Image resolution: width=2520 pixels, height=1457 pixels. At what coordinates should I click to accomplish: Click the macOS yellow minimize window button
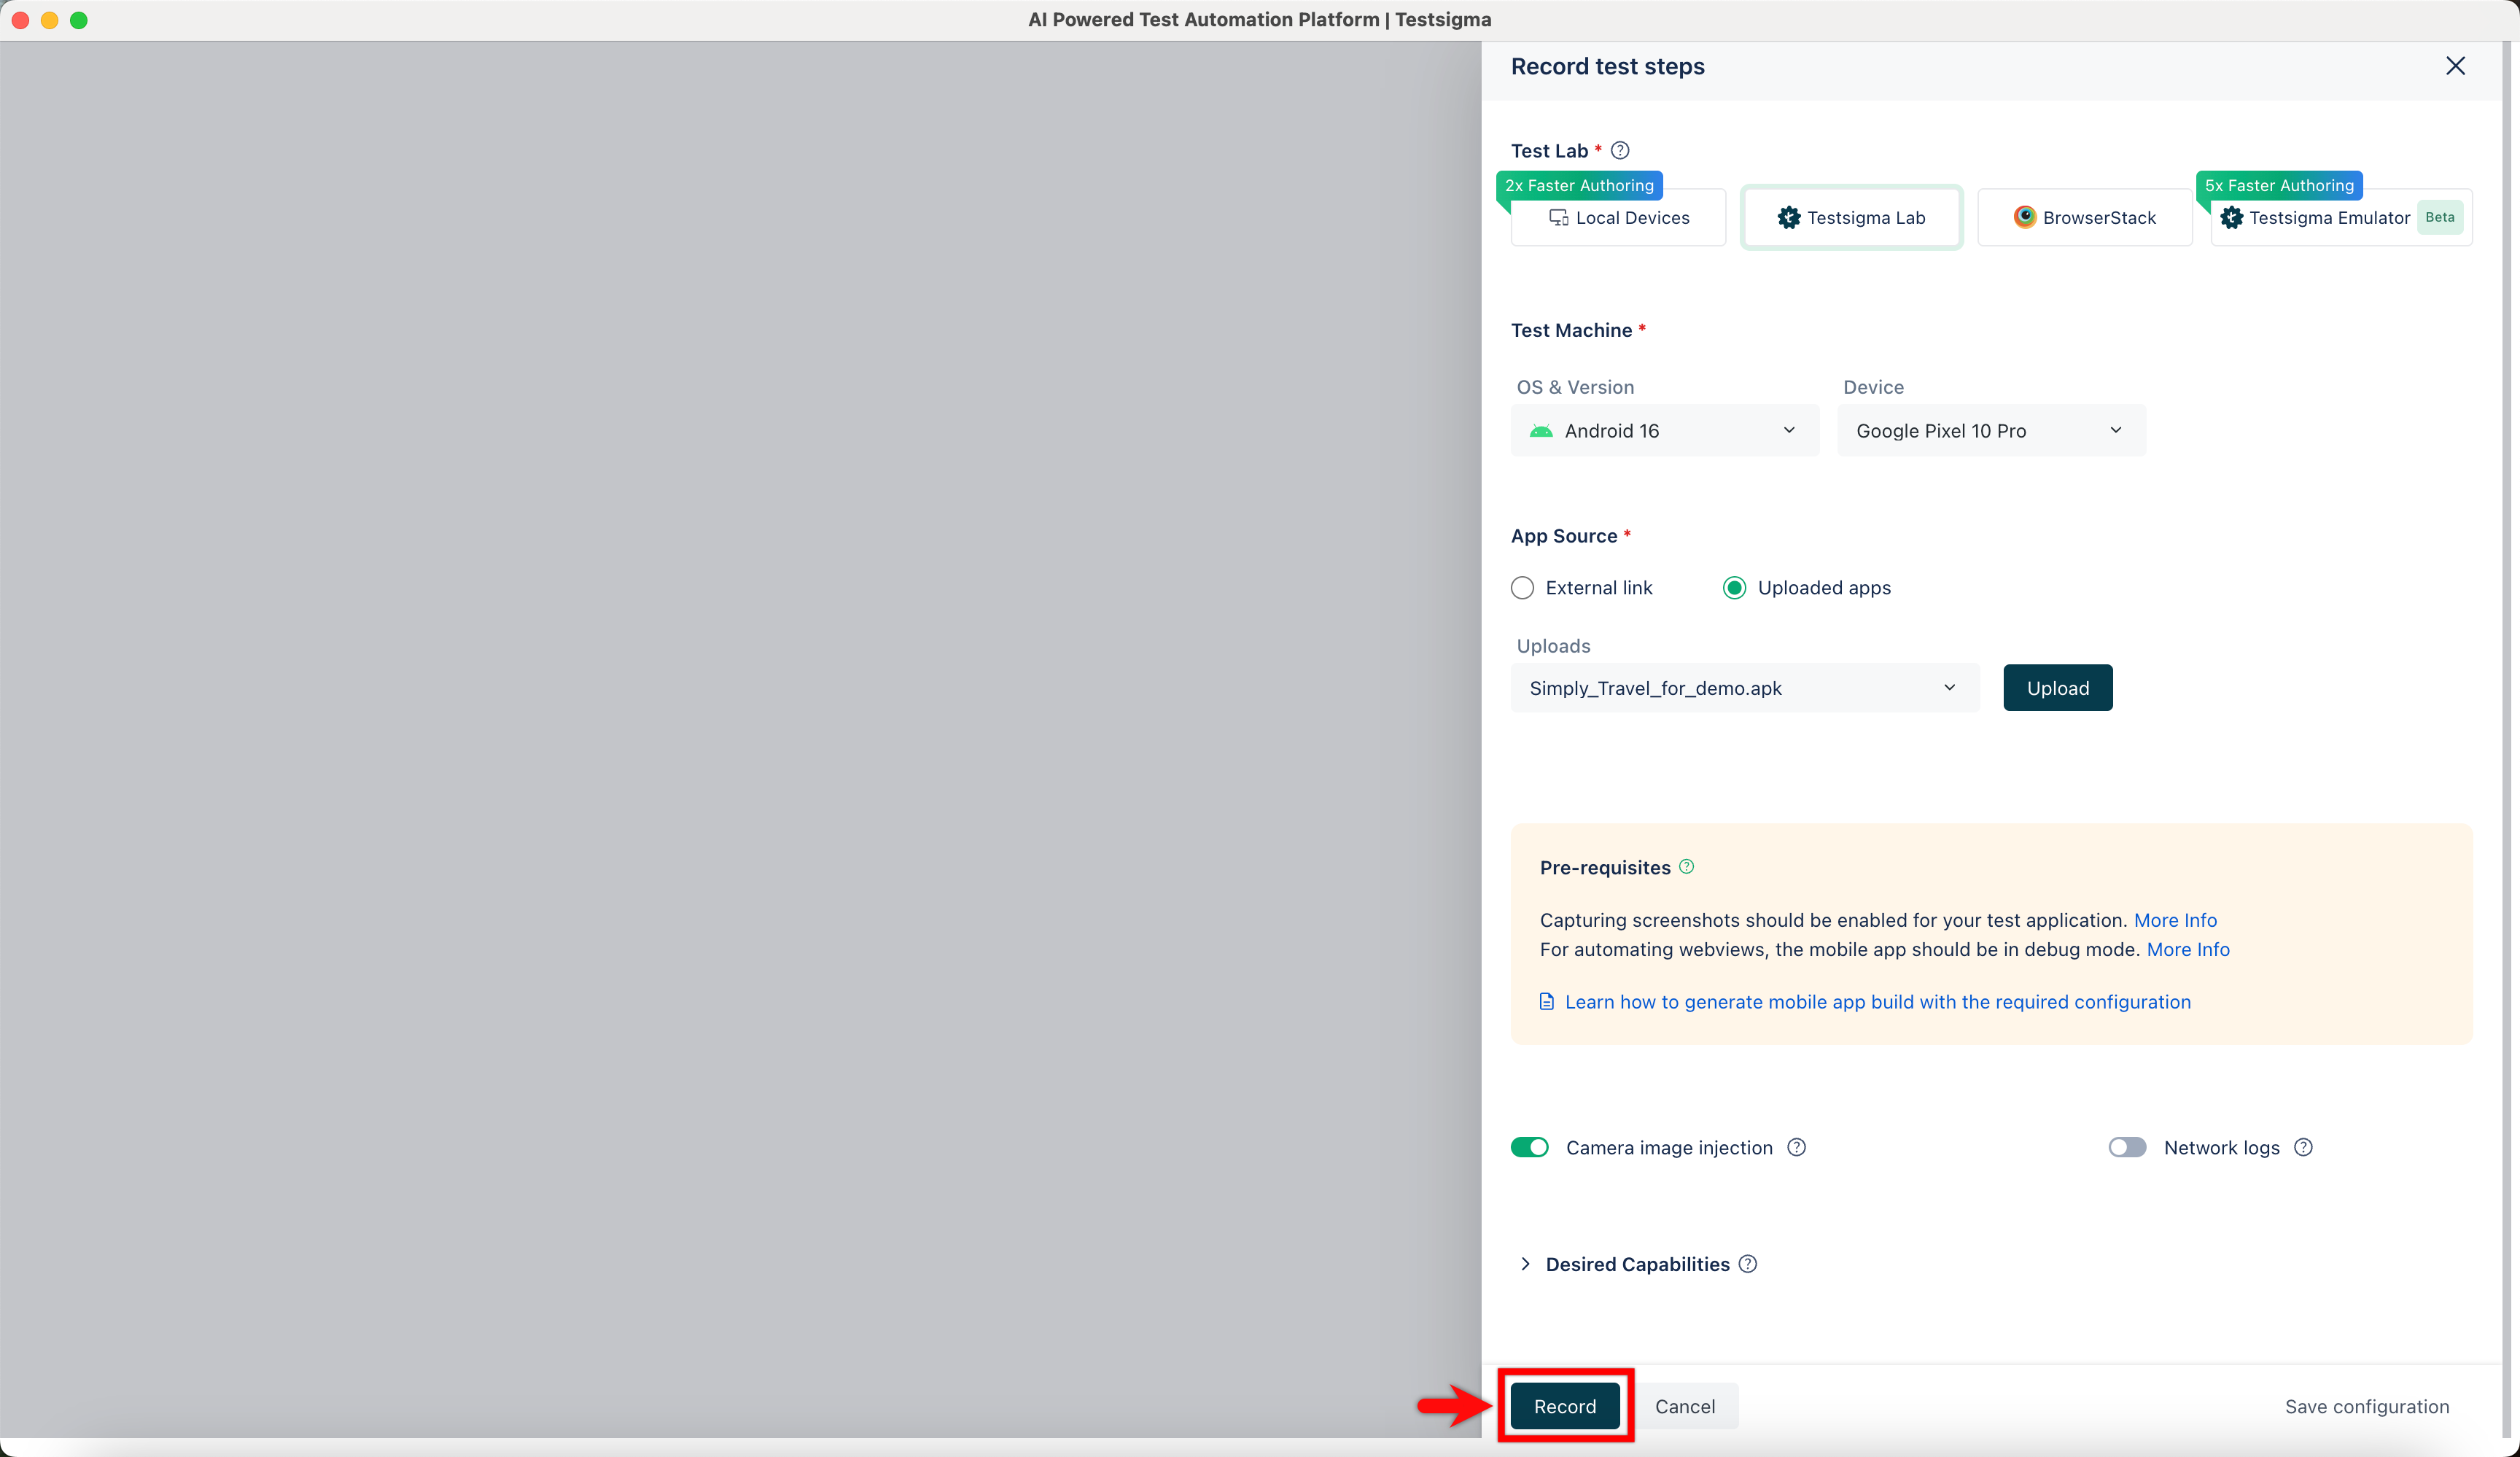coord(49,20)
